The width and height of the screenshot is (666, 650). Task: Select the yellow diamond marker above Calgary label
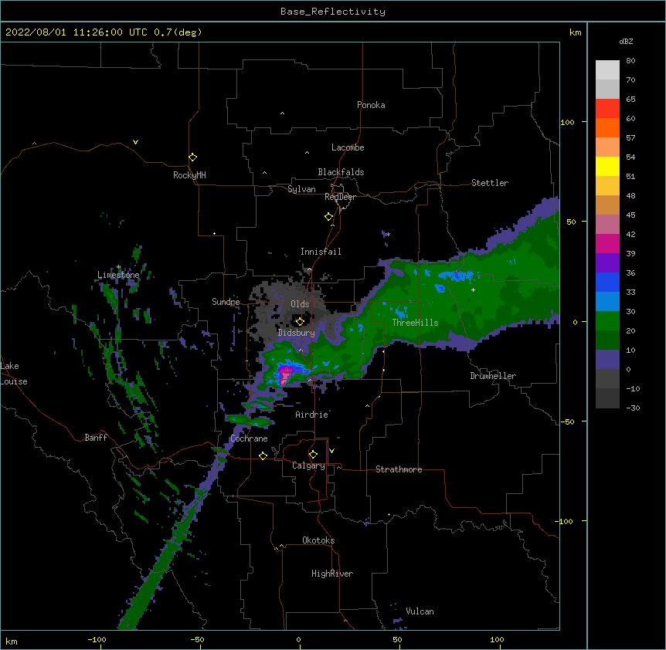pyautogui.click(x=313, y=455)
